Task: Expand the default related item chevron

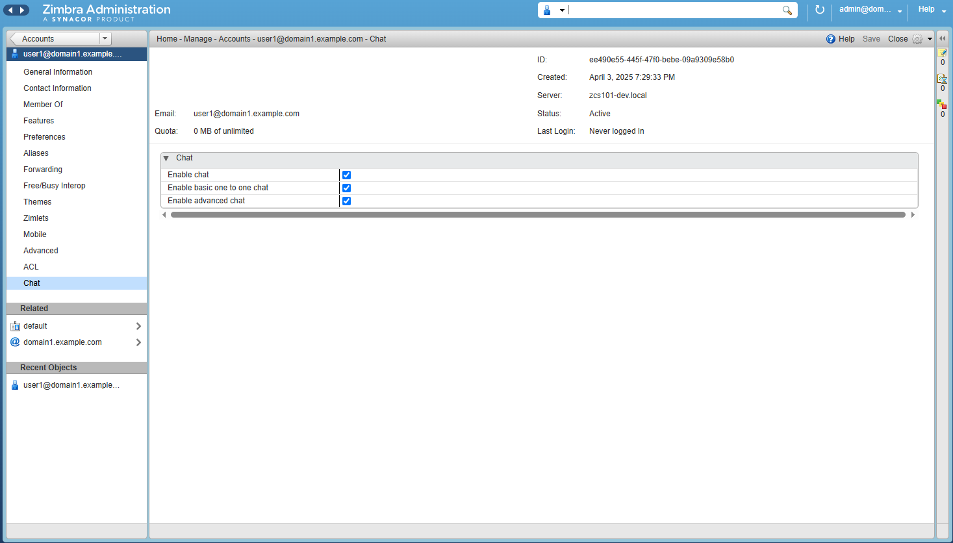Action: [138, 326]
